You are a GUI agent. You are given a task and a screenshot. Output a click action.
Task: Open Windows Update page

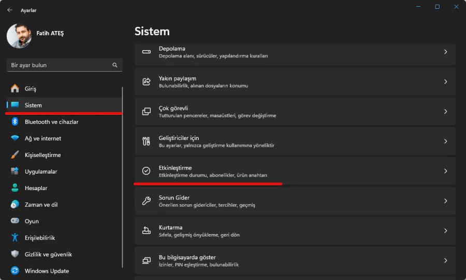coord(64,271)
